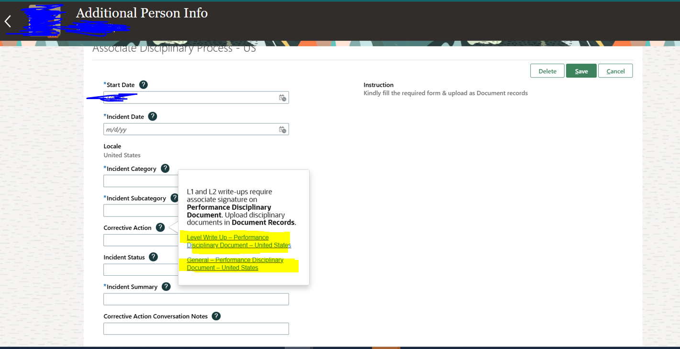The image size is (680, 349).
Task: Expand the Incident Status dropdown
Action: pyautogui.click(x=139, y=270)
